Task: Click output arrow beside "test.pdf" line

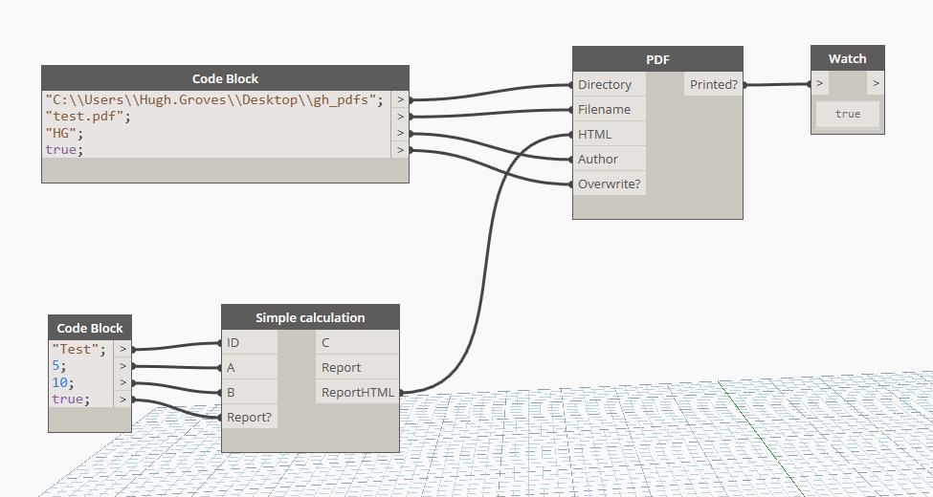Action: pyautogui.click(x=400, y=117)
